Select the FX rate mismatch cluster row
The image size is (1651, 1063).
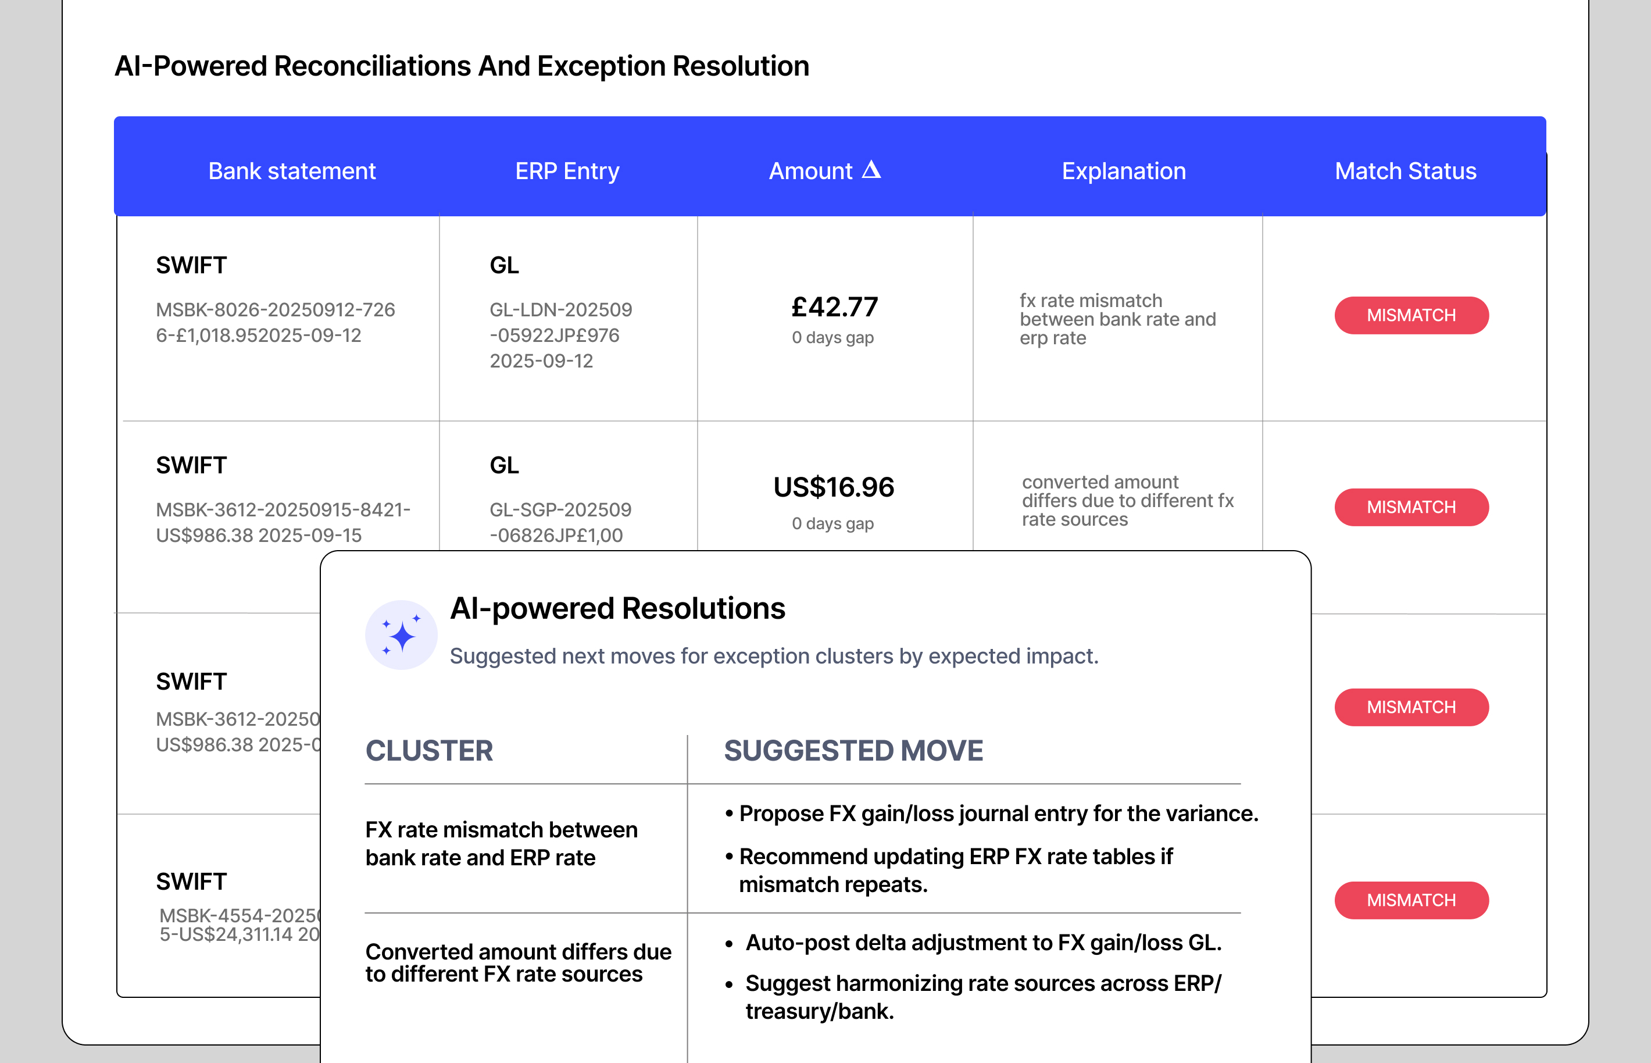502,844
